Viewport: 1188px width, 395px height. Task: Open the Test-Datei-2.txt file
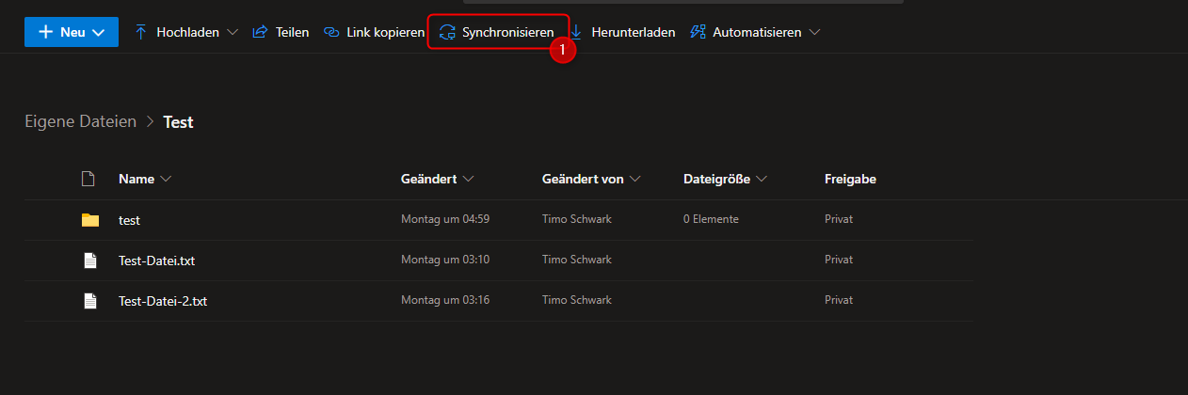[x=162, y=301]
